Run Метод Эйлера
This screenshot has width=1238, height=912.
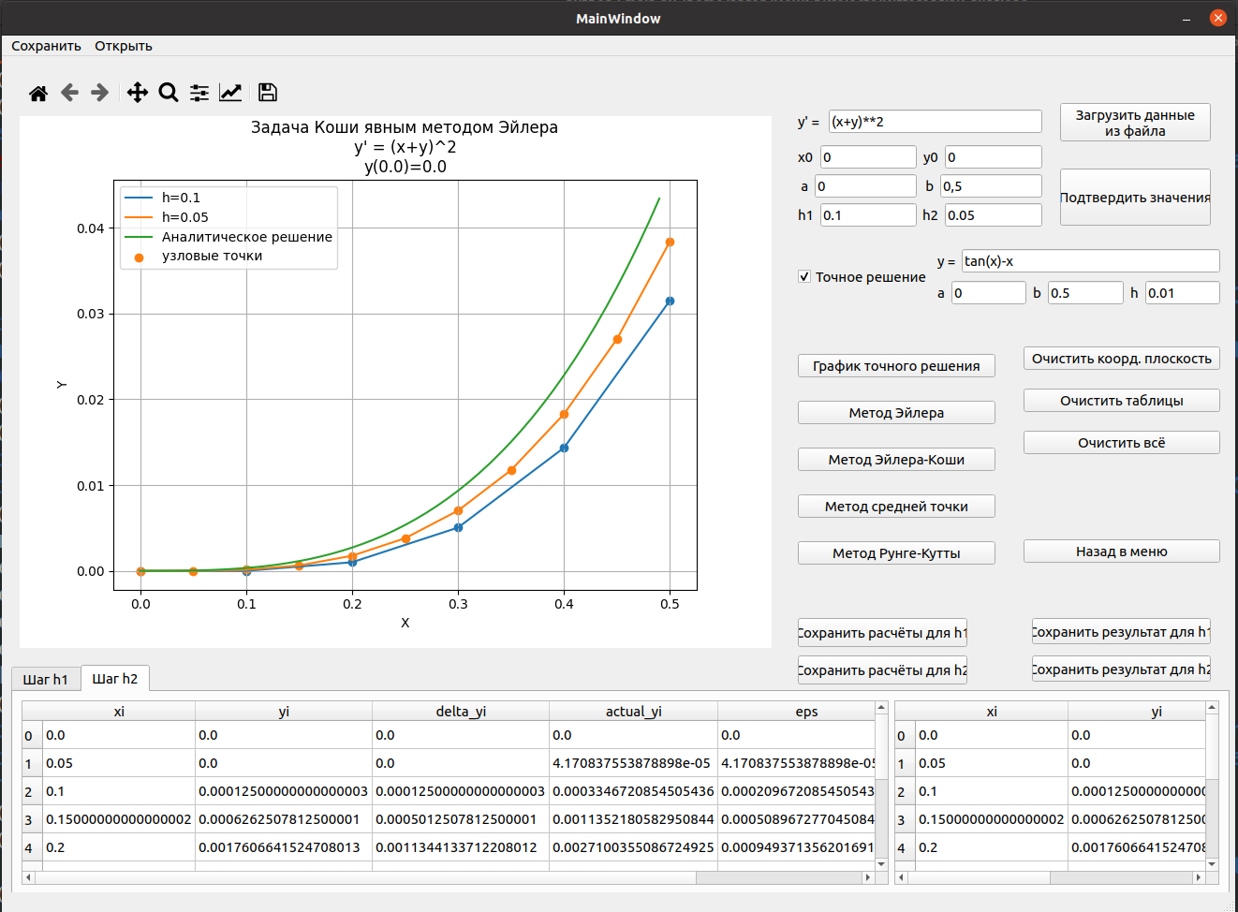pyautogui.click(x=896, y=413)
